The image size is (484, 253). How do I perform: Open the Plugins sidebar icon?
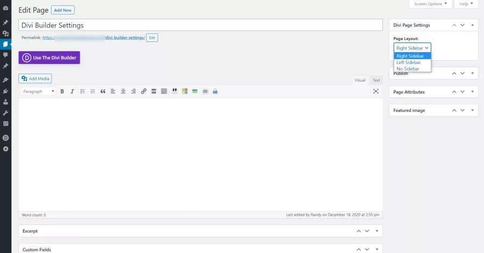tap(5, 91)
